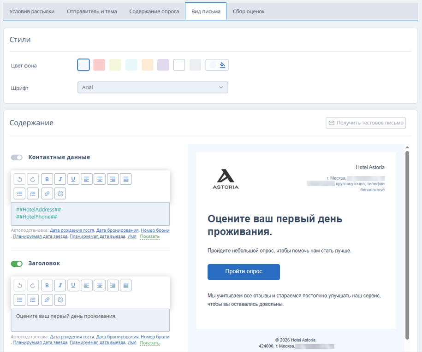The image size is (422, 352).
Task: Open the Сбор оценок tab
Action: click(249, 12)
